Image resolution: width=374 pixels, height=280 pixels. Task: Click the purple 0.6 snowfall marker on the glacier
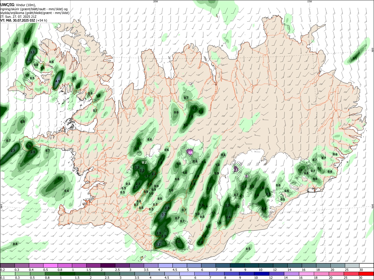click(x=191, y=152)
